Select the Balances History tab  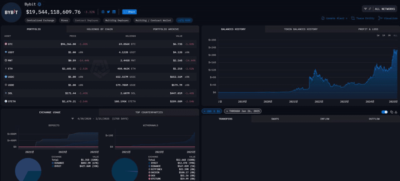pos(233,29)
